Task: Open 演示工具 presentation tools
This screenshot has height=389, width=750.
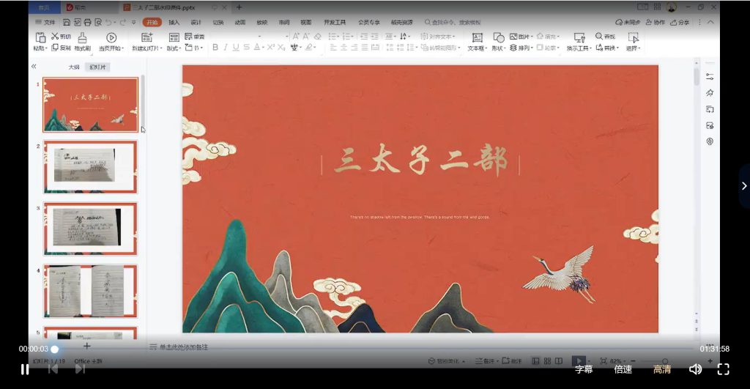Action: (579, 38)
